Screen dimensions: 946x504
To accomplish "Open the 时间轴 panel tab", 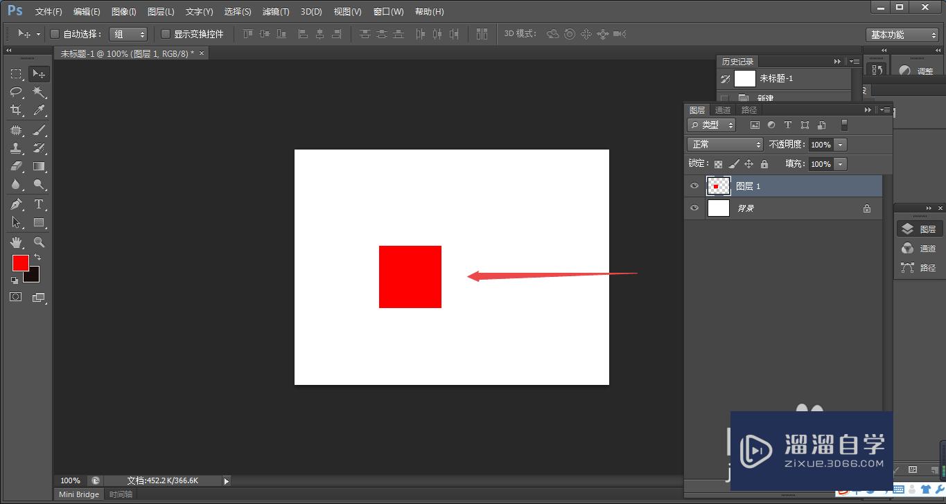I will pyautogui.click(x=120, y=494).
